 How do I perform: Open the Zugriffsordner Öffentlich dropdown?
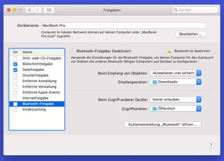tap(176, 109)
